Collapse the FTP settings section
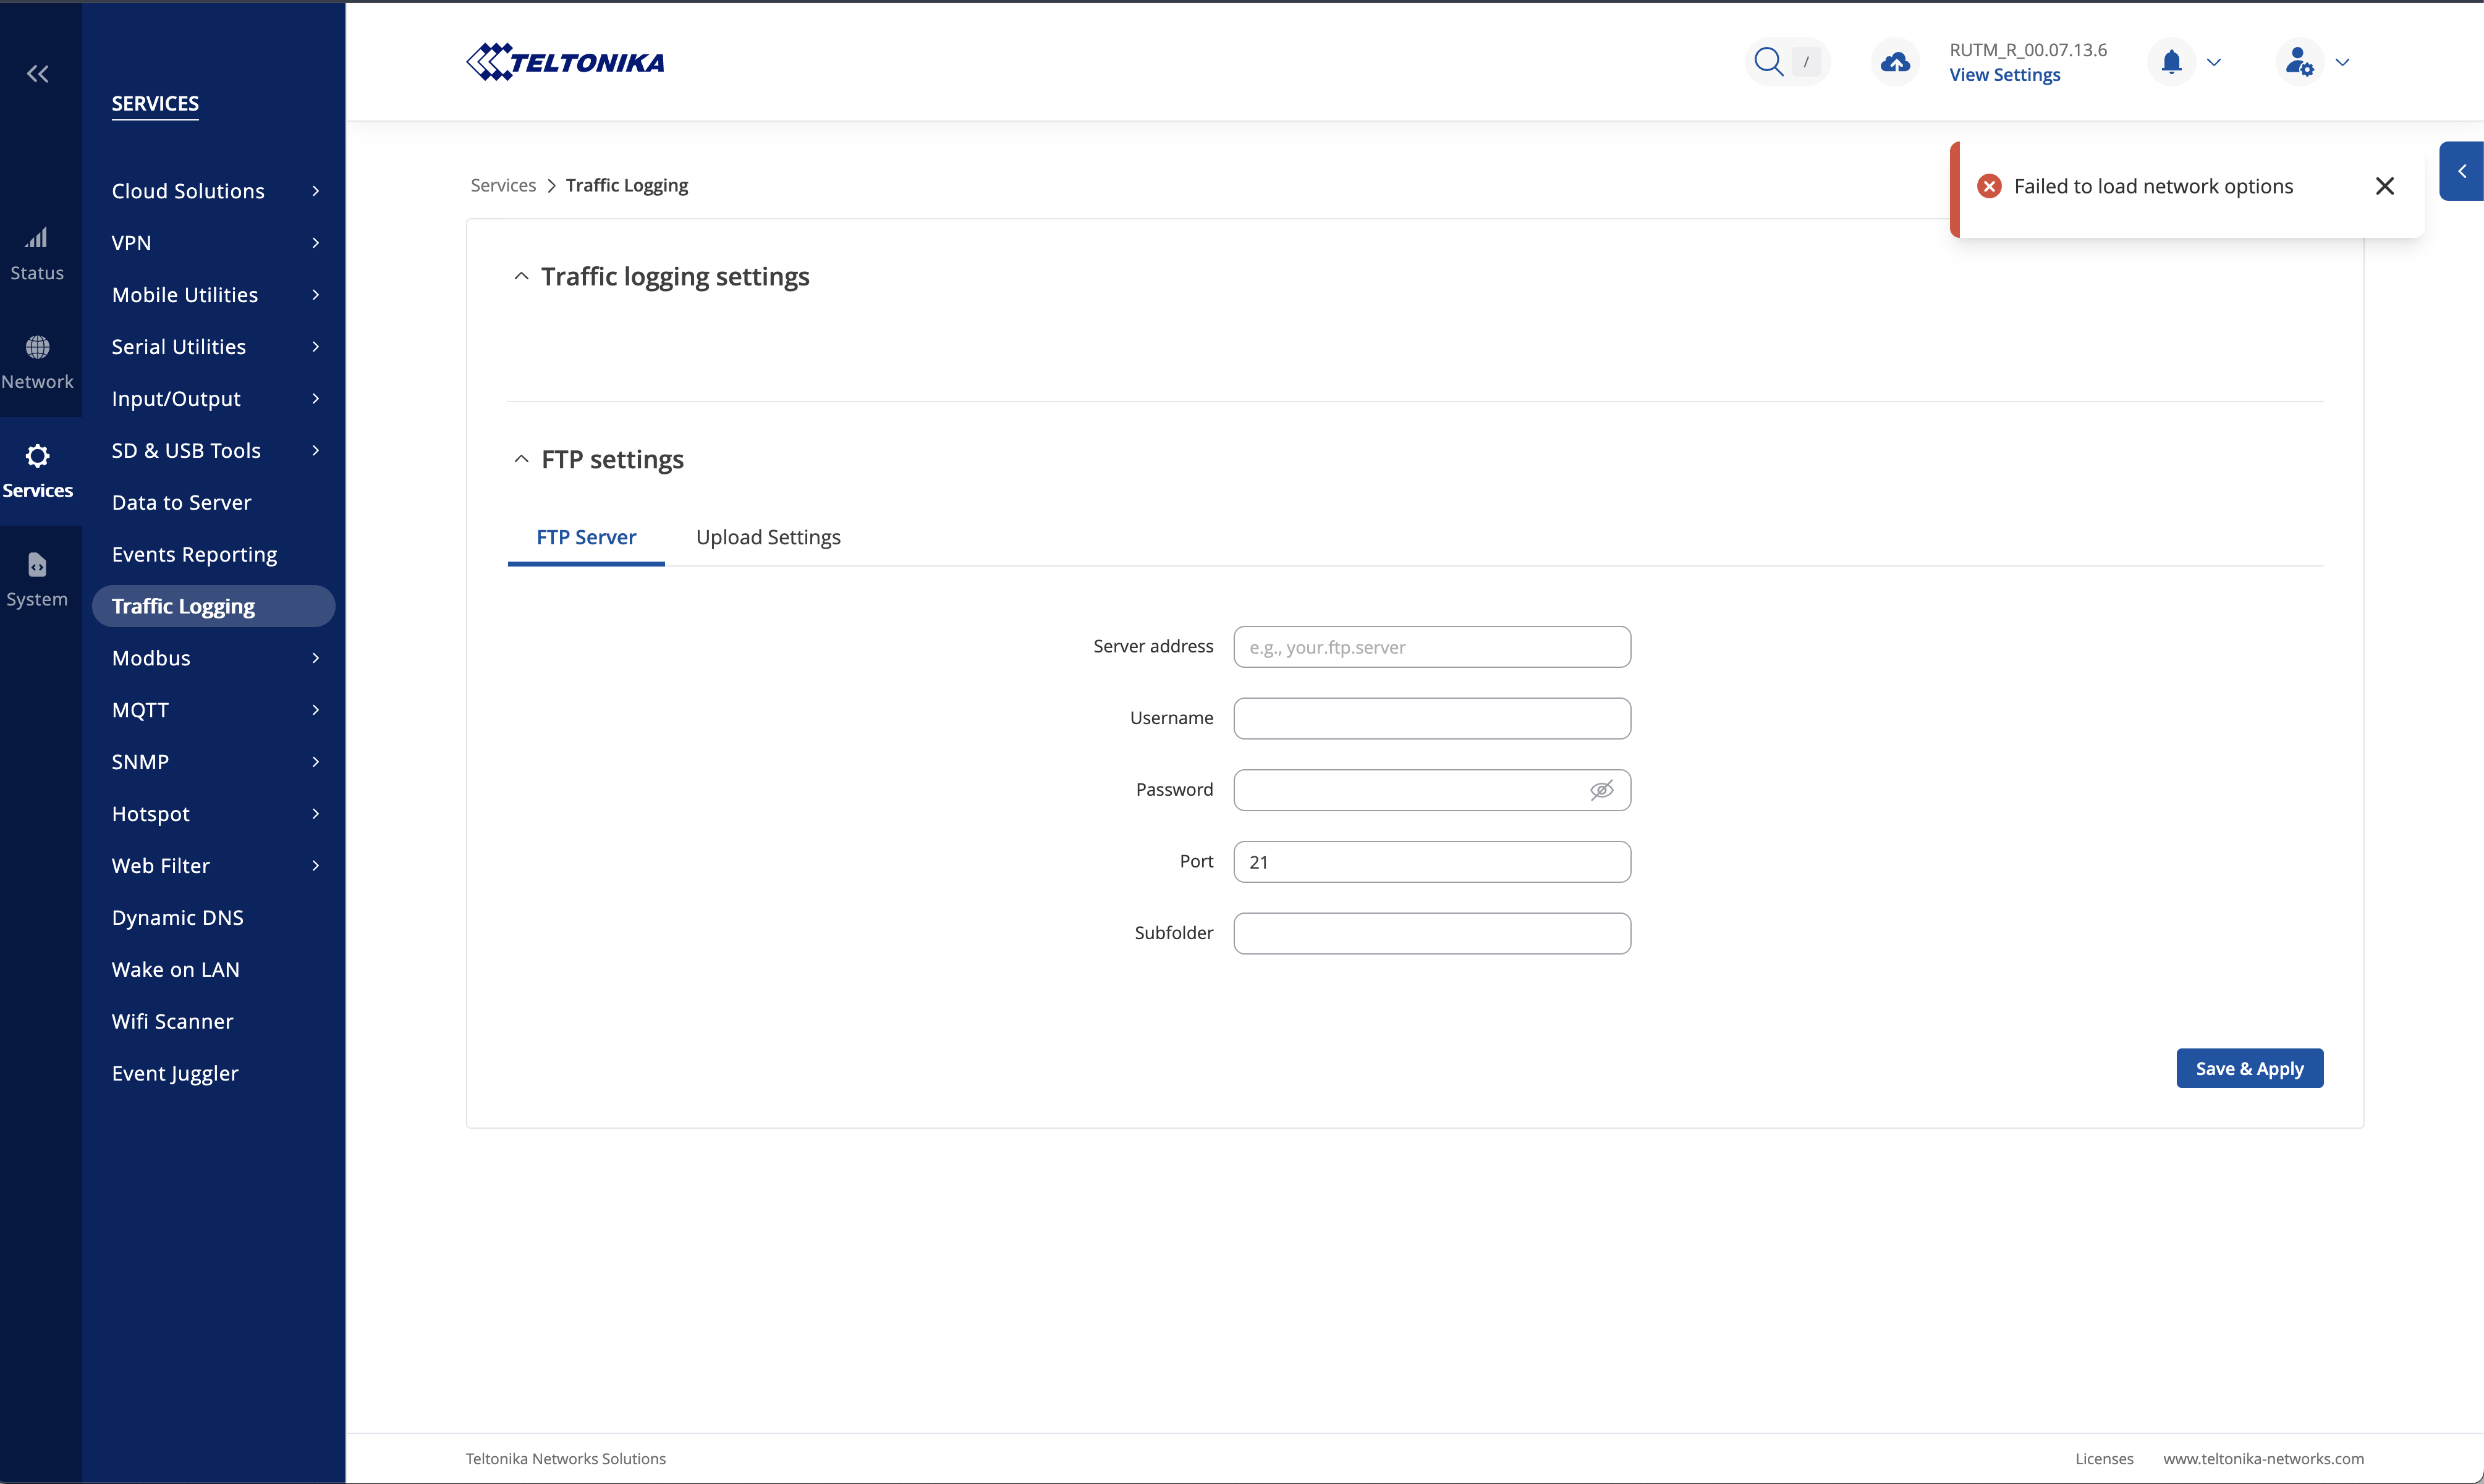This screenshot has height=1484, width=2484. click(x=521, y=459)
